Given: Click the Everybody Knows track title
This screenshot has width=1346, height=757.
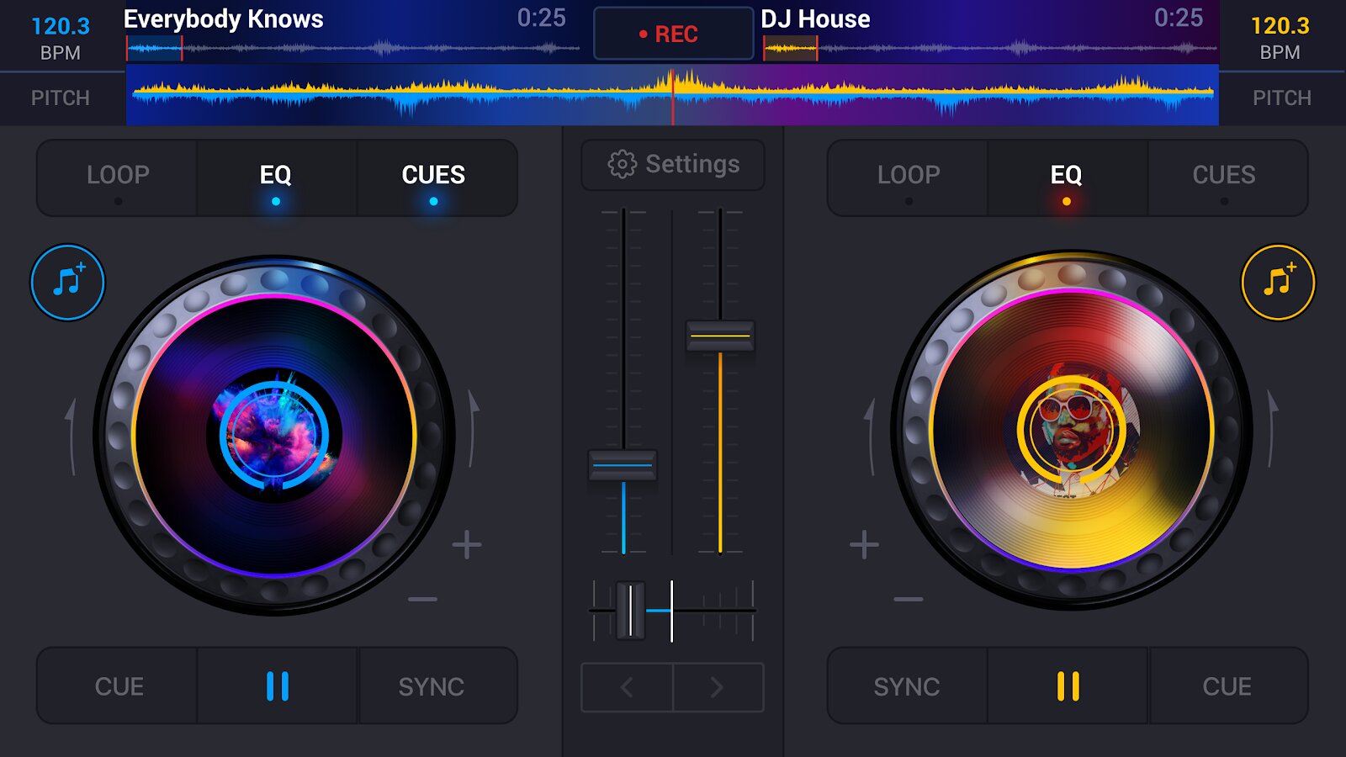Looking at the screenshot, I should click(x=224, y=19).
